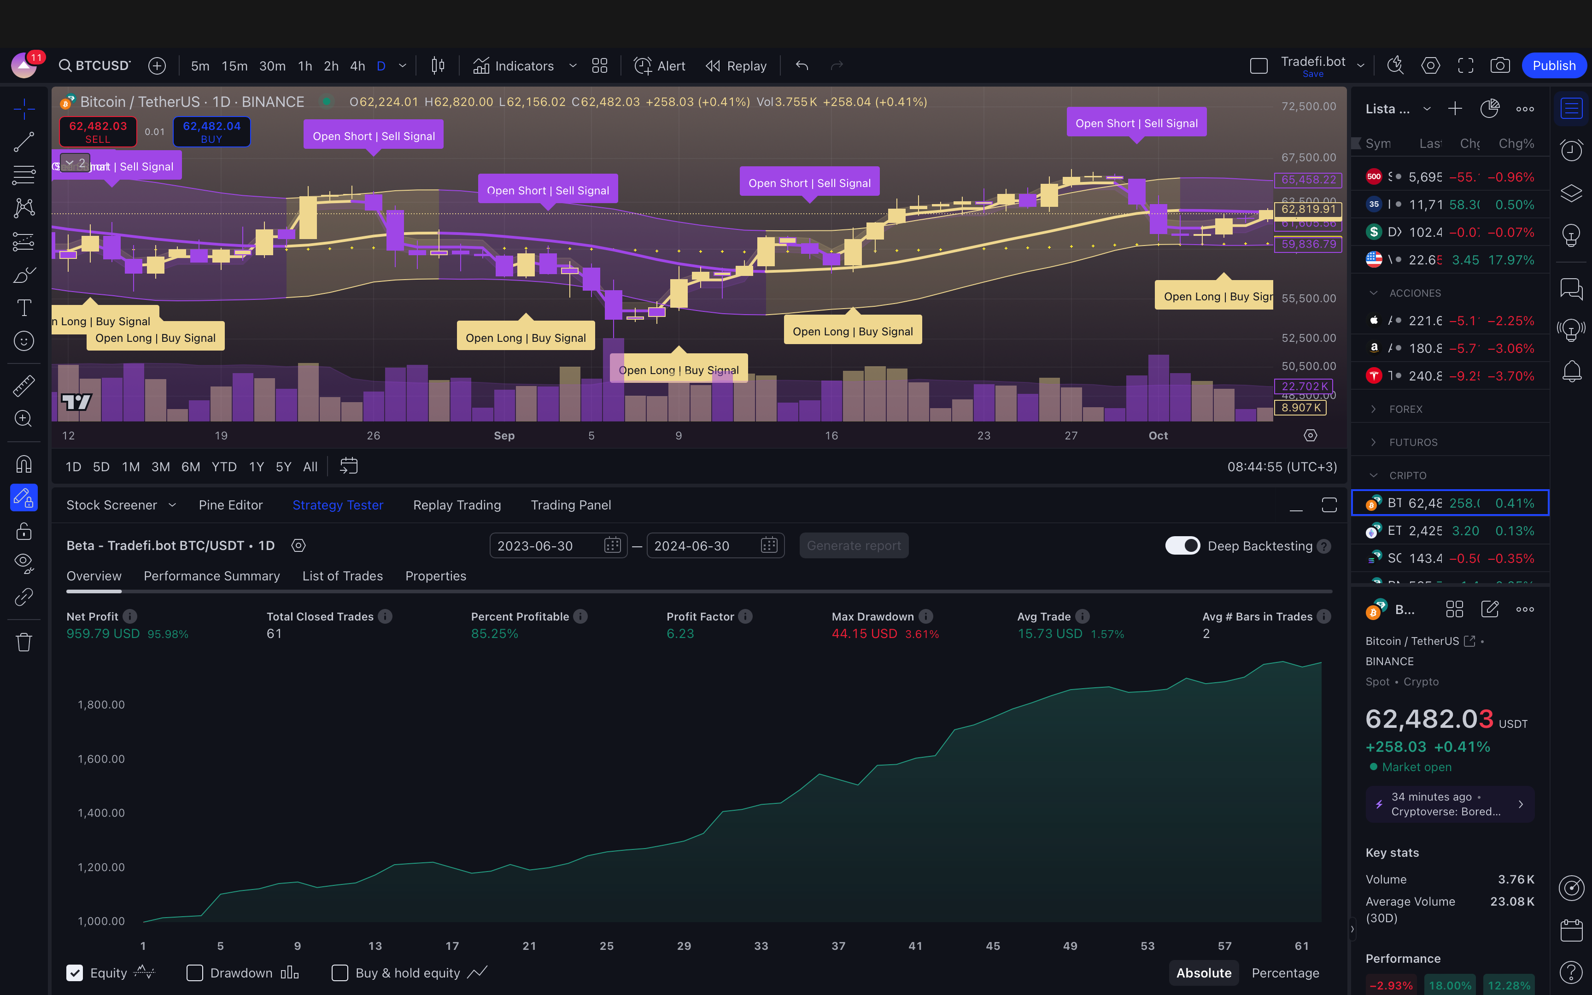1592x995 pixels.
Task: Open the layout grid selector
Action: coord(599,66)
